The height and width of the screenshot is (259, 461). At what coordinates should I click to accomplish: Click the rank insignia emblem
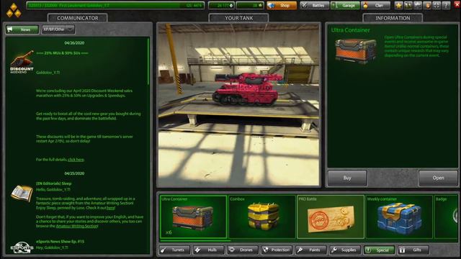14,10
